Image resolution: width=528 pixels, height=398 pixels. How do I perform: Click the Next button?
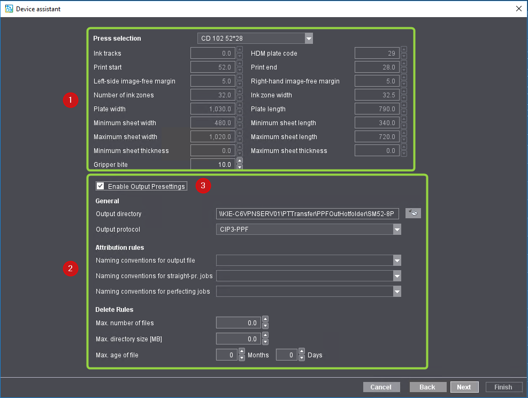coord(464,387)
